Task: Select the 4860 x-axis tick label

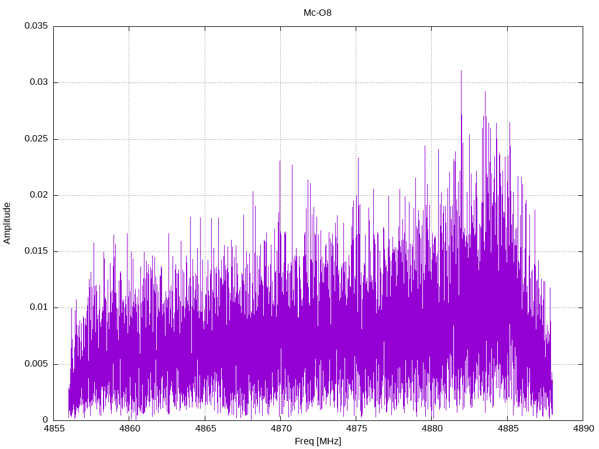Action: coord(129,429)
